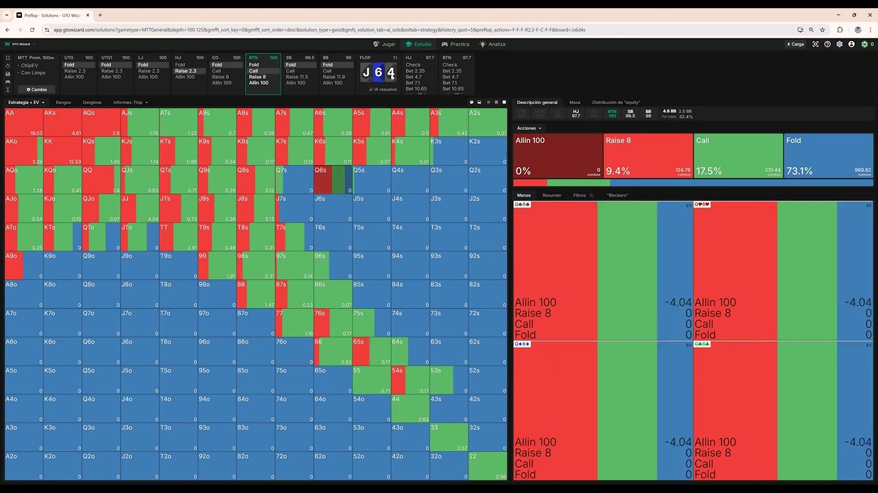Click the Cambia solution button
The width and height of the screenshot is (878, 493).
(36, 90)
